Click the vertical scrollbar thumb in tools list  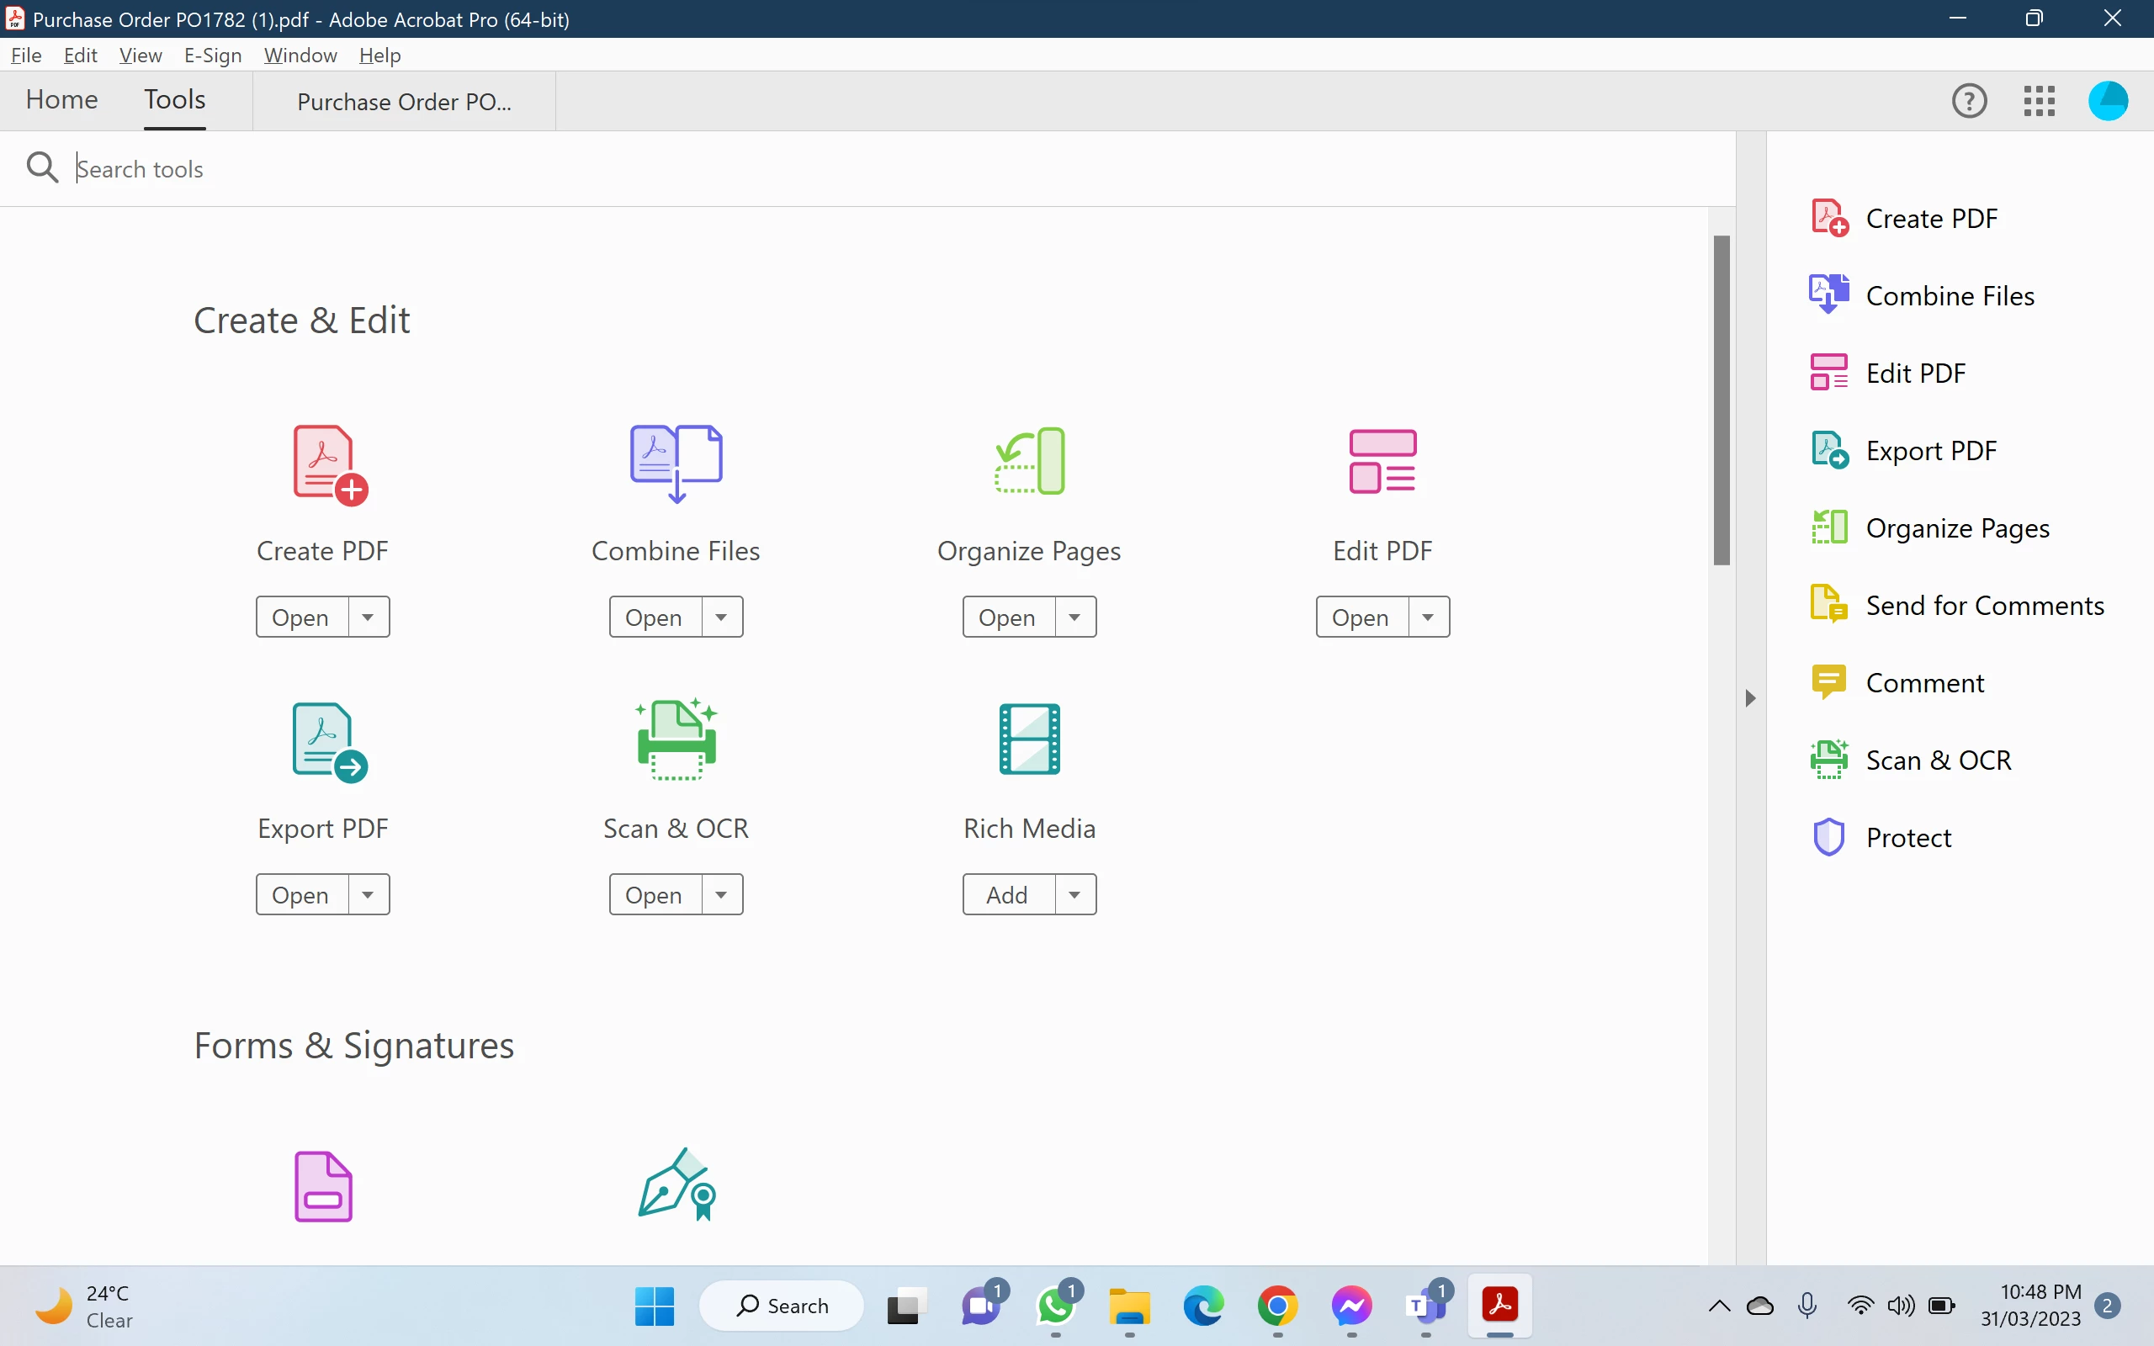click(1722, 400)
